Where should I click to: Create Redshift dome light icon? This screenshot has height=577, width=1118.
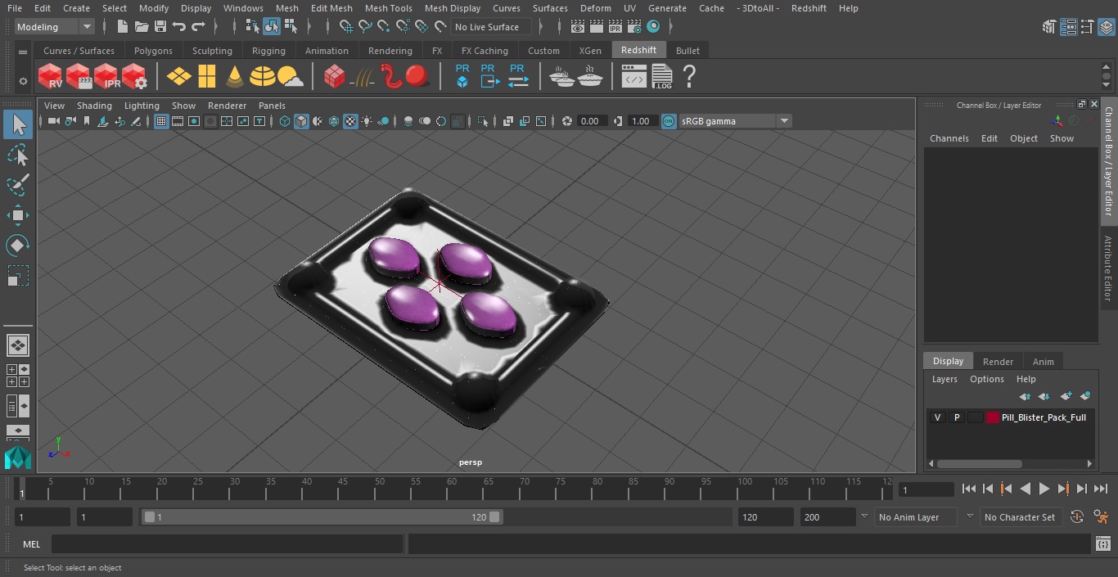click(262, 76)
